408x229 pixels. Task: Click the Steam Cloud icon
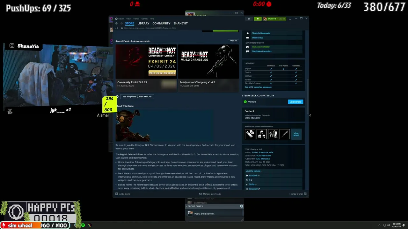[x=247, y=38]
